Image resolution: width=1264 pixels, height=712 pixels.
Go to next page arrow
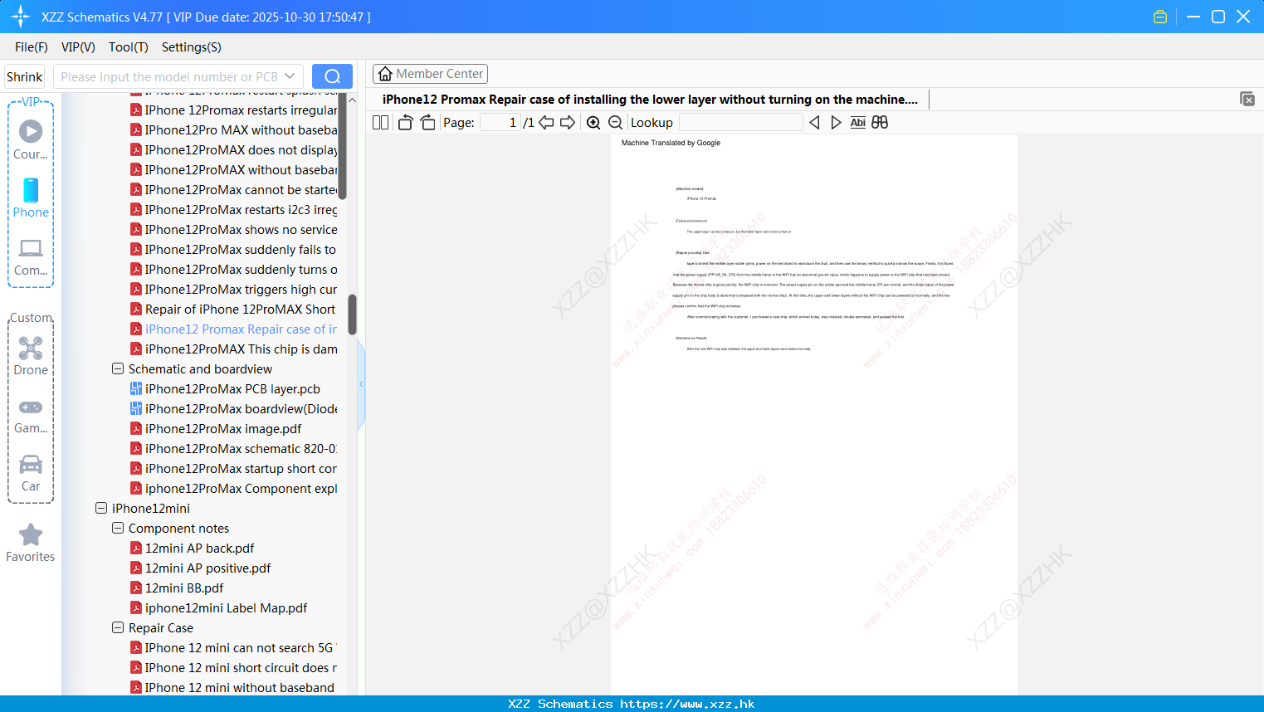tap(568, 122)
